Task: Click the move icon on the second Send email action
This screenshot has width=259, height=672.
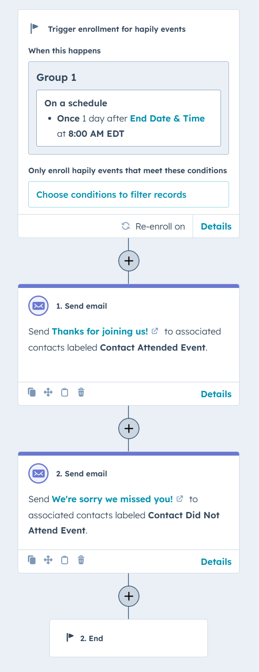Action: [x=48, y=560]
